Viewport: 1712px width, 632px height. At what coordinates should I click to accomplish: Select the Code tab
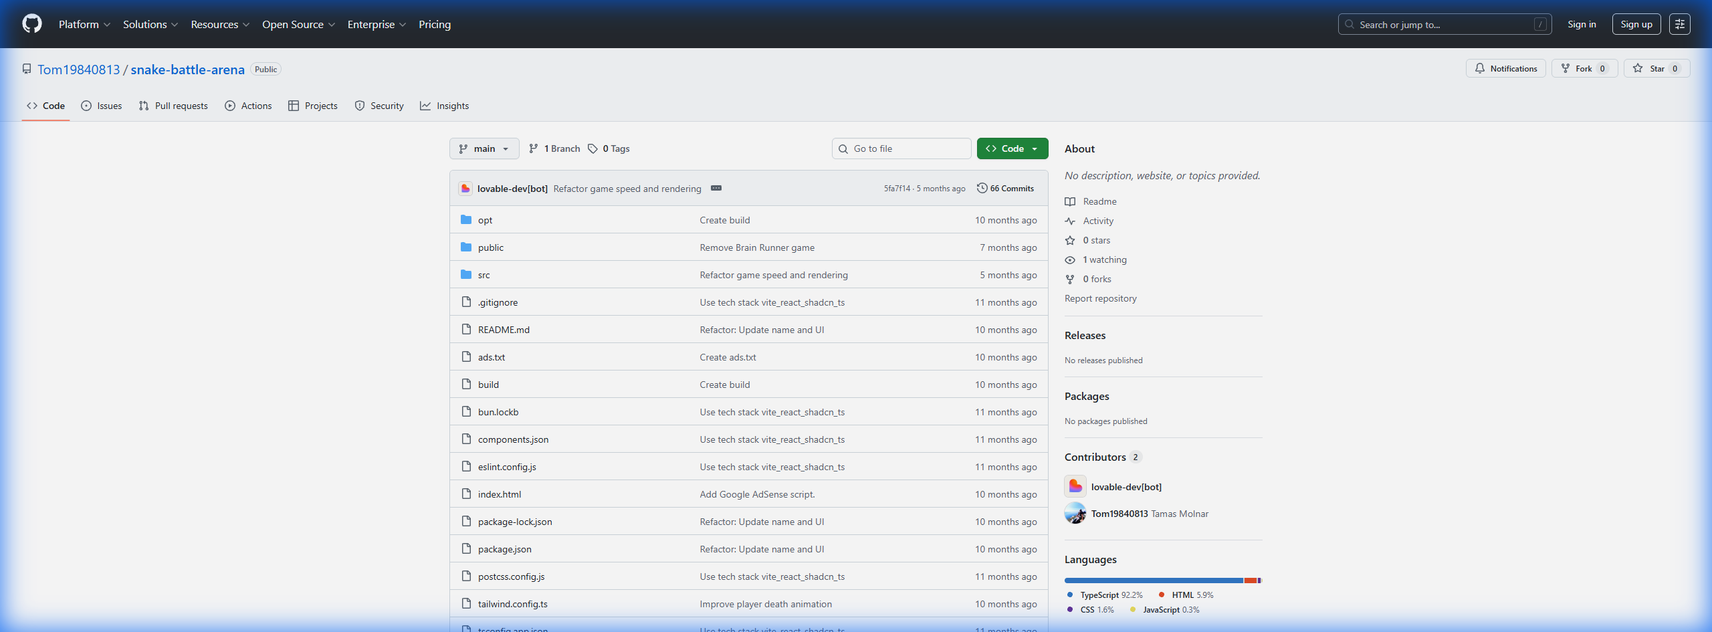point(45,106)
